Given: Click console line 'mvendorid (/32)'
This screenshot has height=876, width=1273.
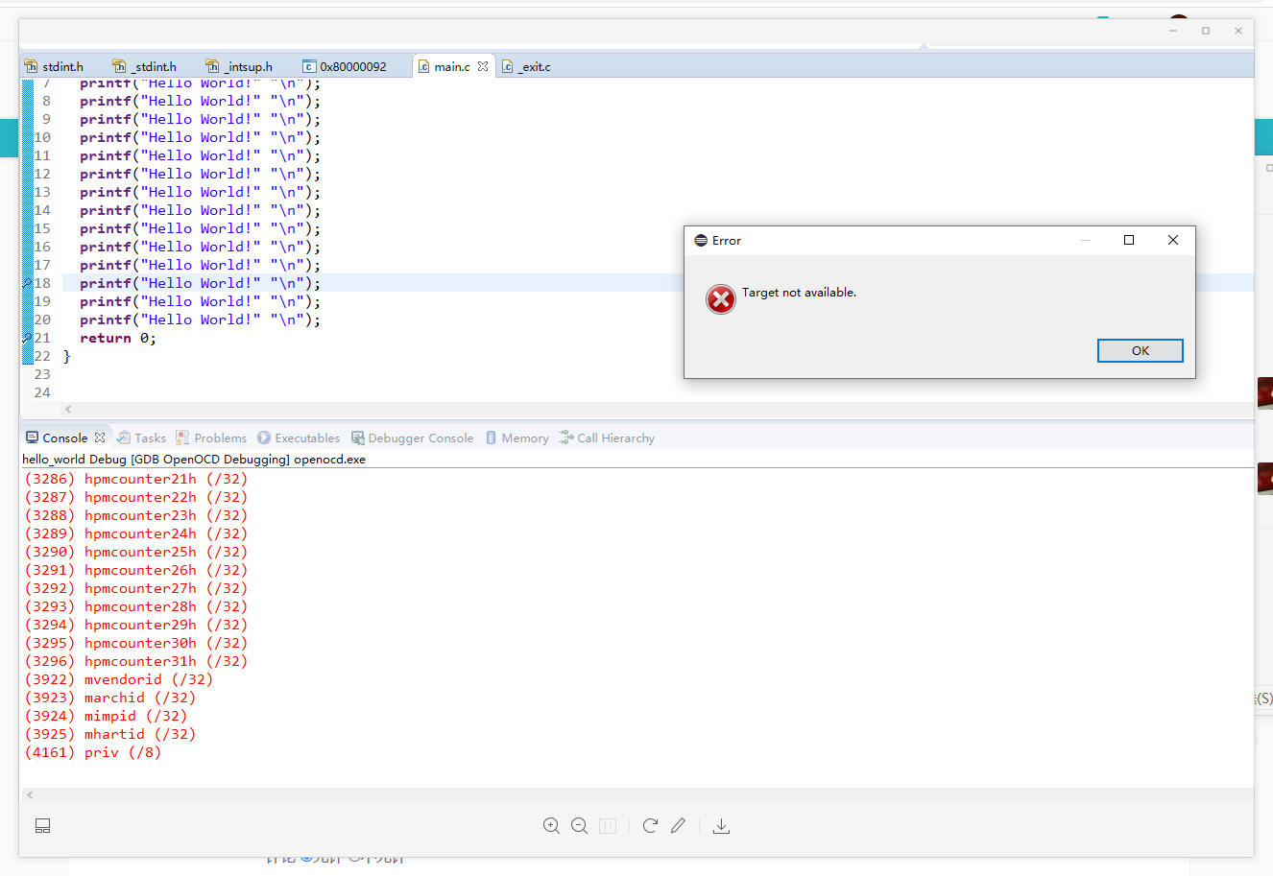Looking at the screenshot, I should tap(119, 679).
